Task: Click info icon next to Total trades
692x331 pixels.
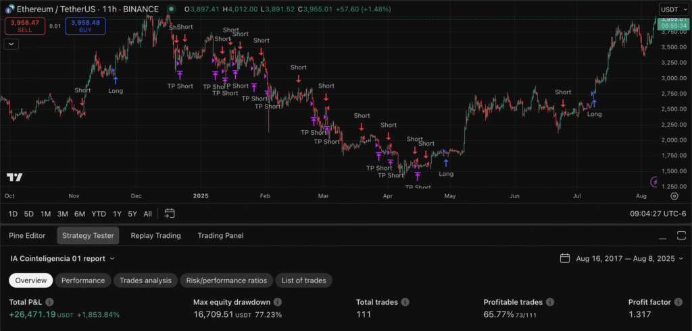Action: (x=405, y=302)
